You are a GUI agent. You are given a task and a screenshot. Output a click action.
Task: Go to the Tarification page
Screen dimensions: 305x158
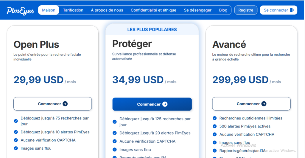[73, 10]
